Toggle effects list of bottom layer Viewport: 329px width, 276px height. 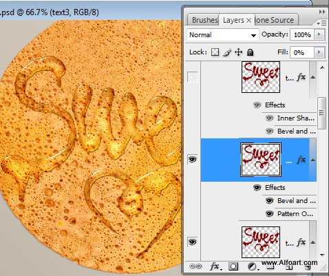click(x=313, y=242)
